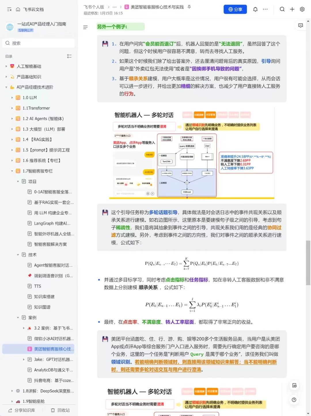Open the Feishu Docs home icon
The height and width of the screenshot is (416, 311).
point(18,10)
